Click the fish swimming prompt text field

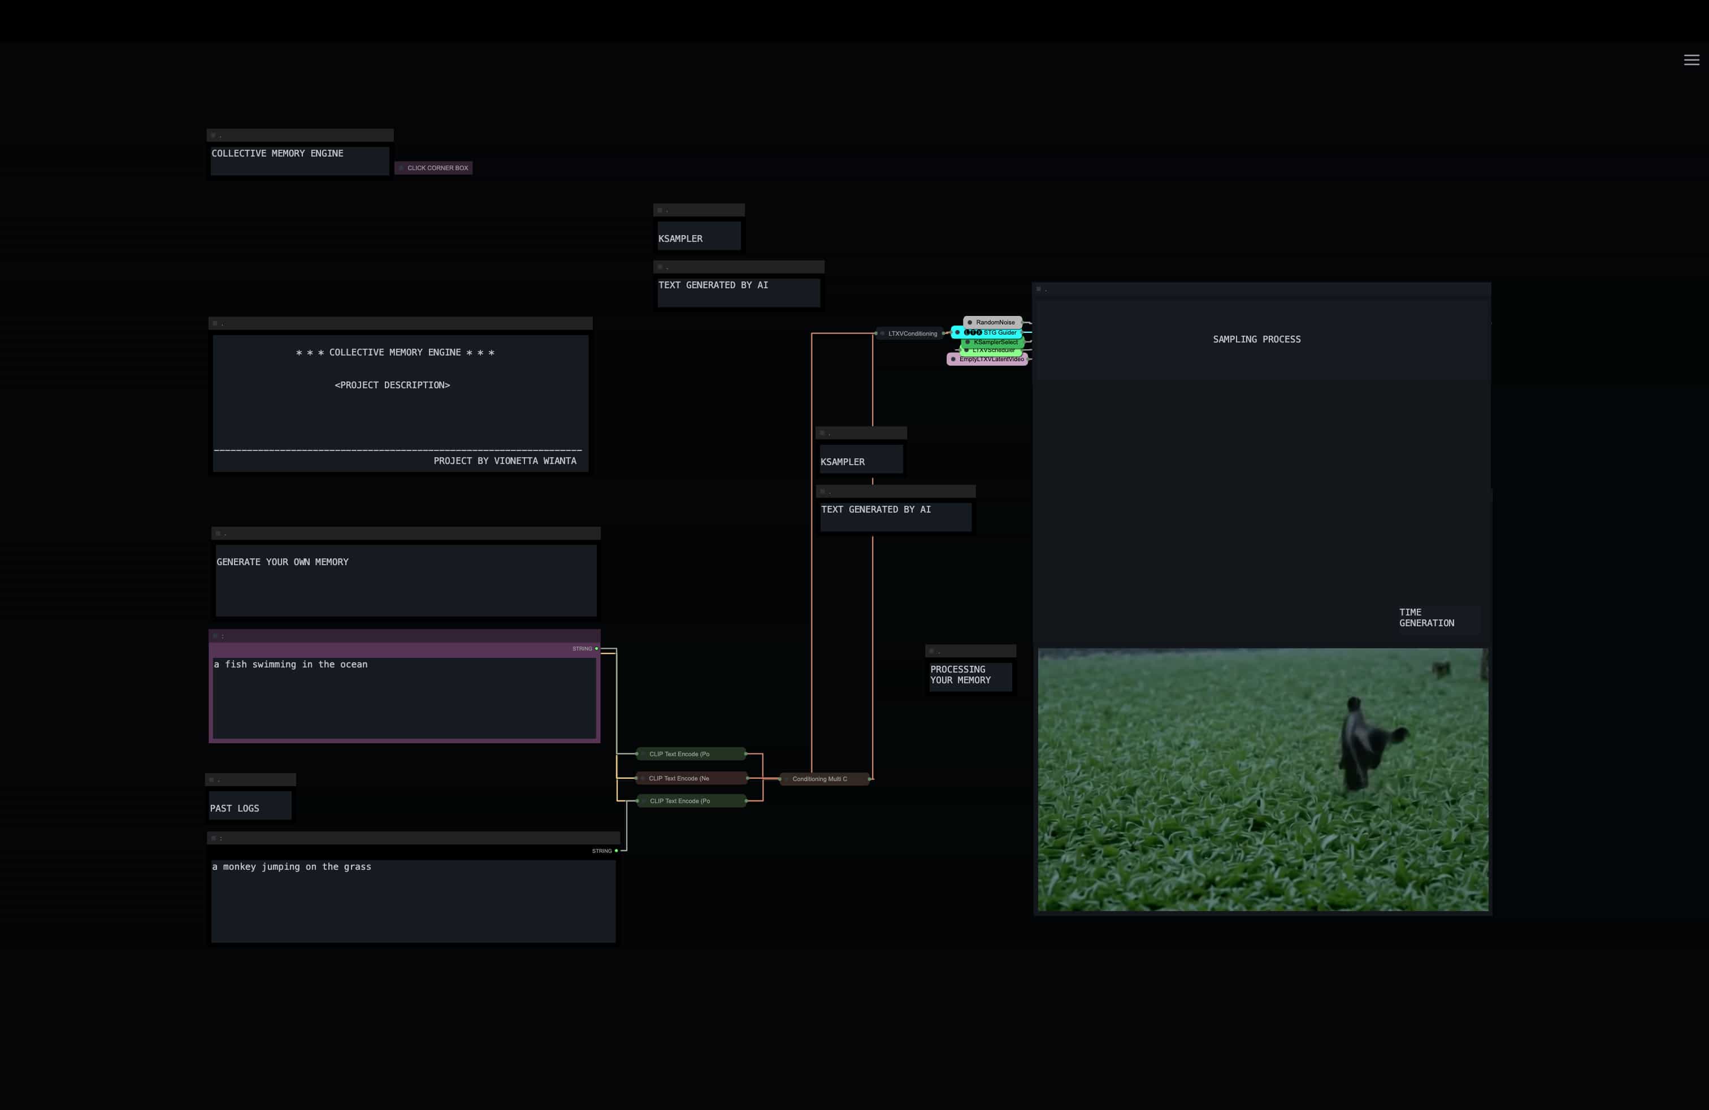pyautogui.click(x=404, y=696)
